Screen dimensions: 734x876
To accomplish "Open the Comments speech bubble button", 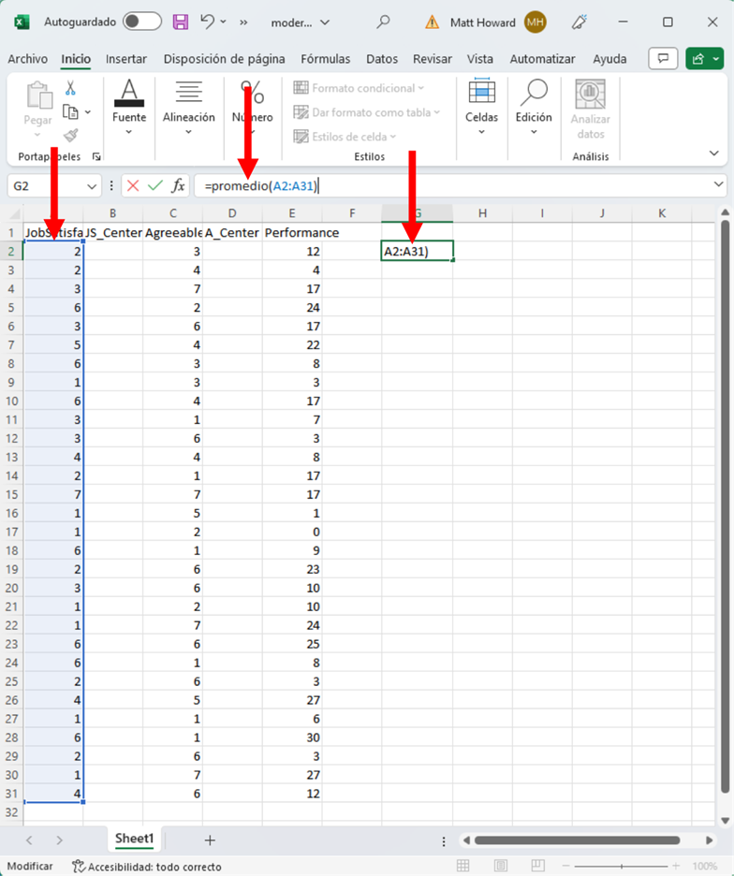I will [663, 59].
